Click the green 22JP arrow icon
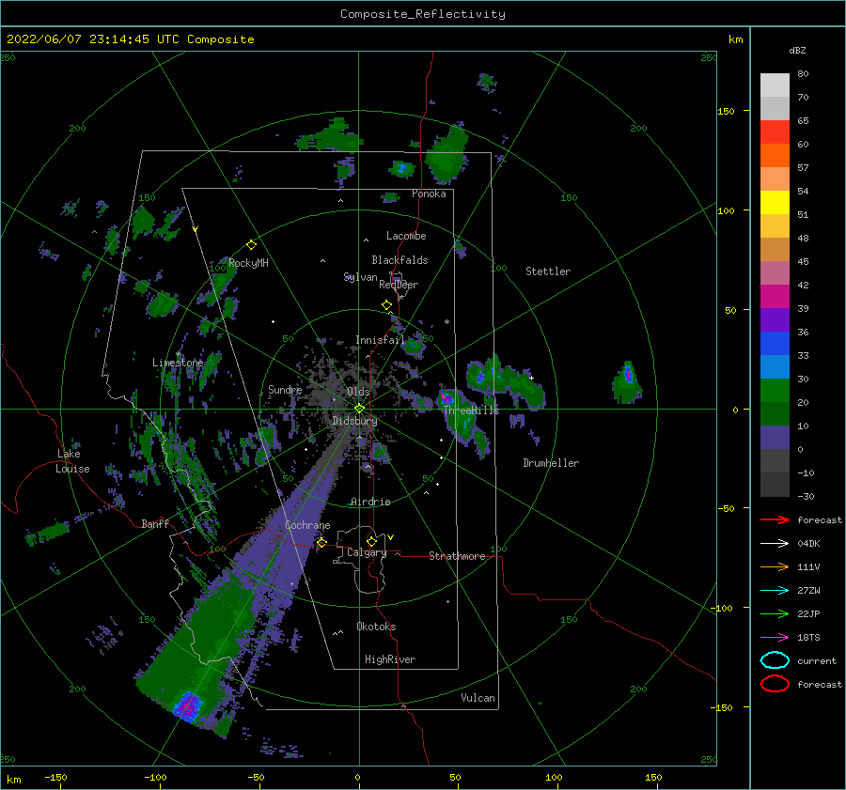 775,613
